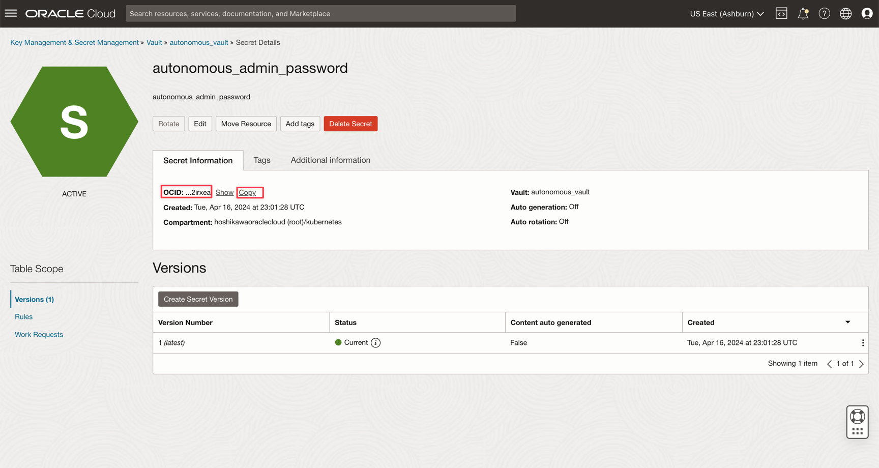Open the Vault breadcrumb link

tap(154, 42)
